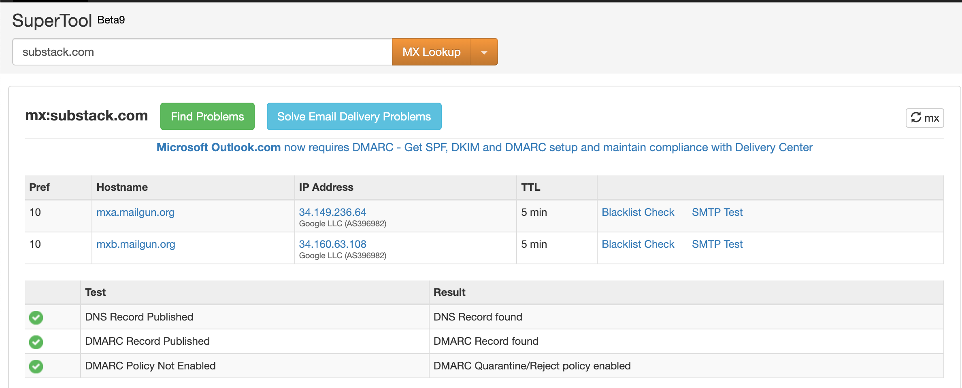Select the 'DMARC Policy Not Enabled' test name
Image resolution: width=962 pixels, height=388 pixels.
150,366
